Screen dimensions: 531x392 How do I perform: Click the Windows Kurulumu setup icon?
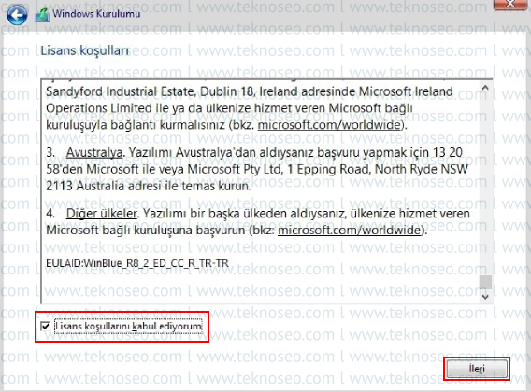click(42, 16)
